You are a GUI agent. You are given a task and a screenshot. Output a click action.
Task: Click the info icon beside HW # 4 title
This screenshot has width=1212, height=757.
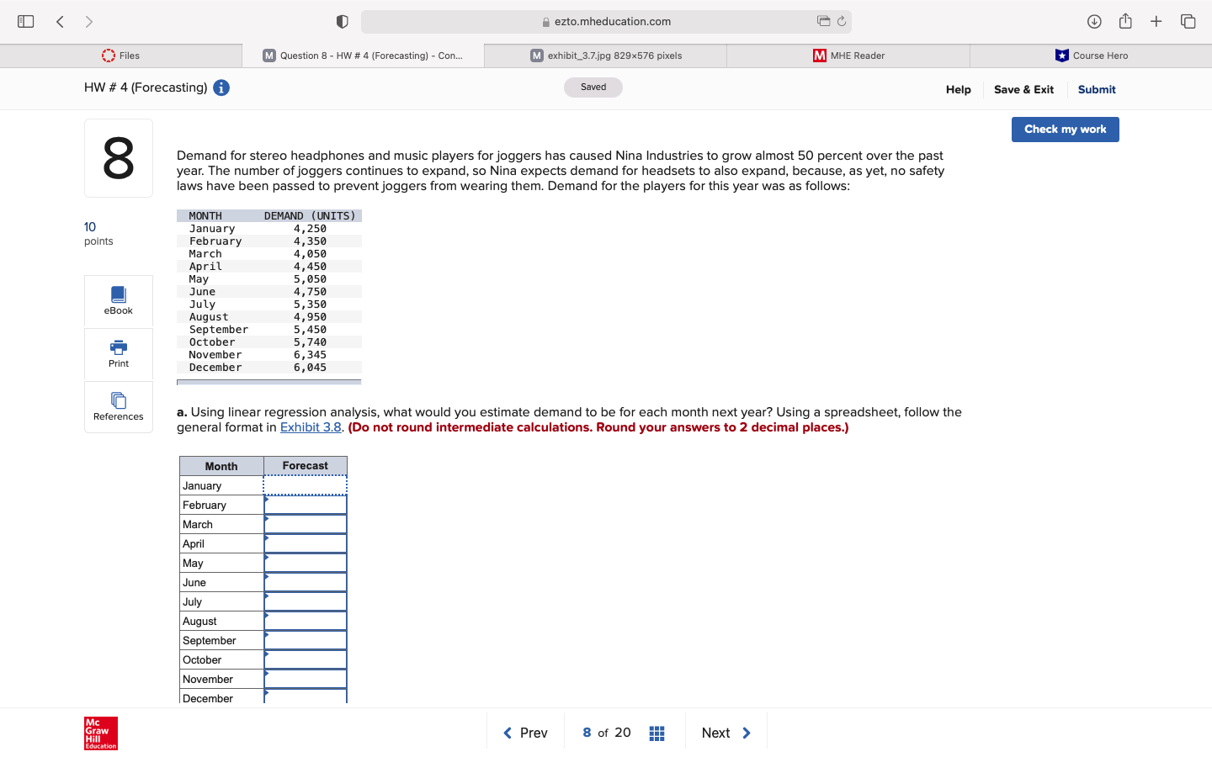coord(221,87)
